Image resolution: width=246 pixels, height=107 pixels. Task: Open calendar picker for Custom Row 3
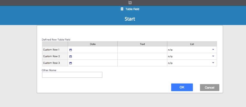(x=71, y=63)
